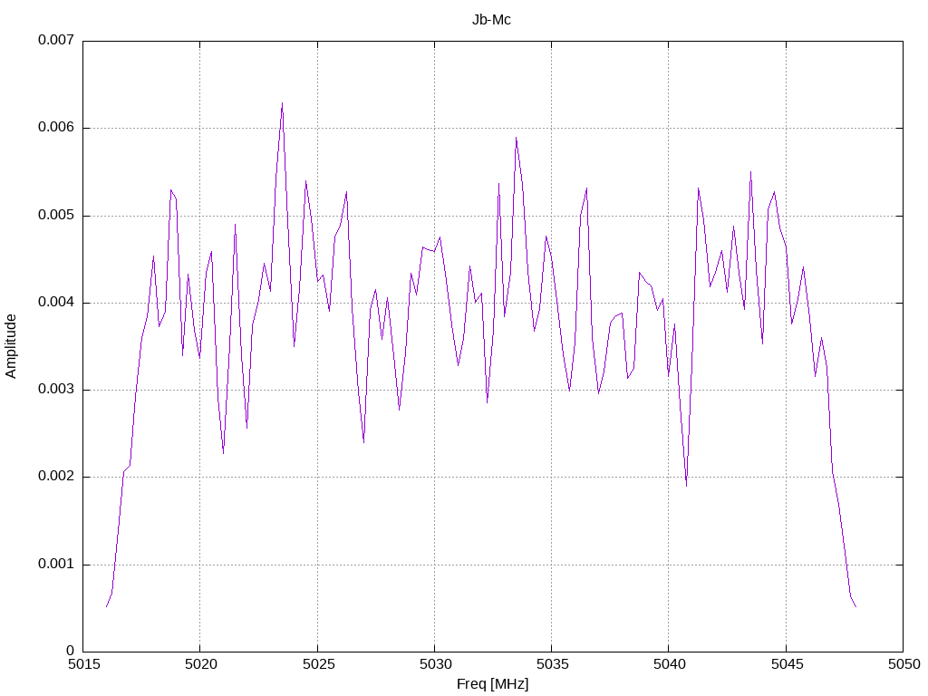This screenshot has height=696, width=928.
Task: Click the plot title "Jb-Mc"
Action: (491, 20)
